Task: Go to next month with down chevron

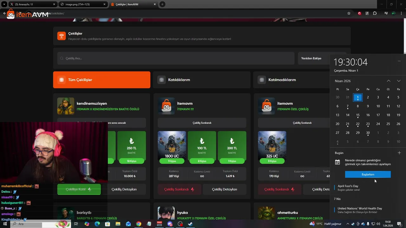Action: [399, 81]
